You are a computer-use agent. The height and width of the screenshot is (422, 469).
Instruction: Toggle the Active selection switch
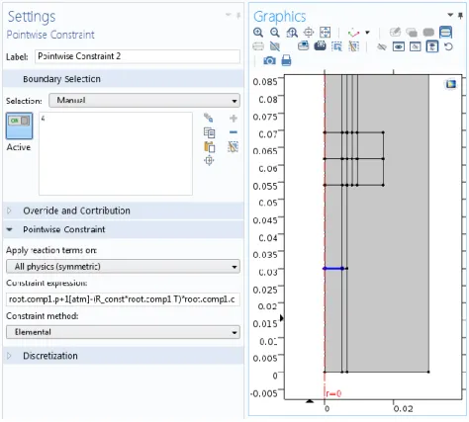click(19, 126)
